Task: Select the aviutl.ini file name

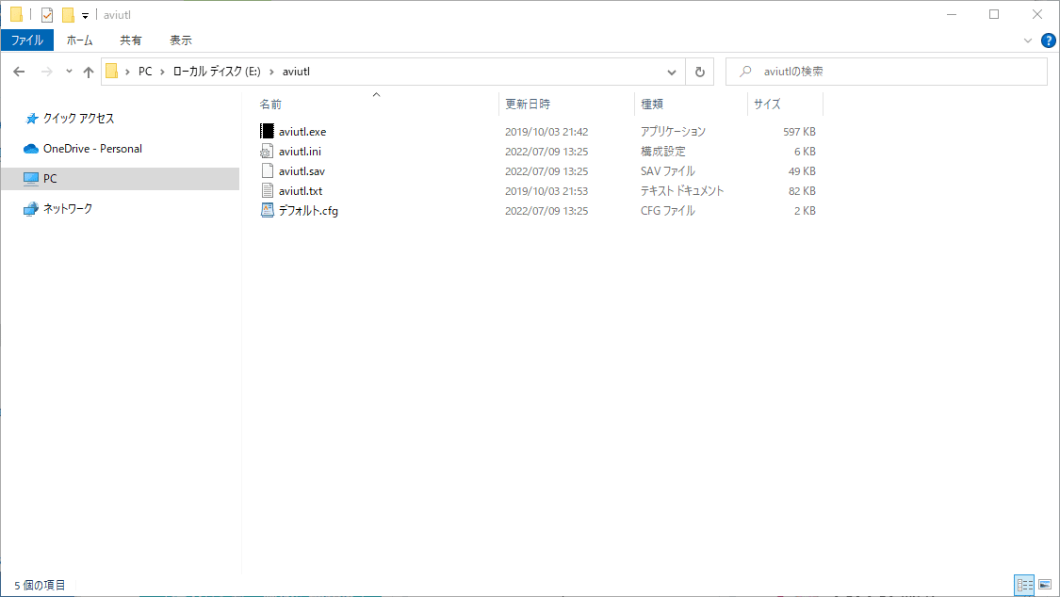Action: 300,152
